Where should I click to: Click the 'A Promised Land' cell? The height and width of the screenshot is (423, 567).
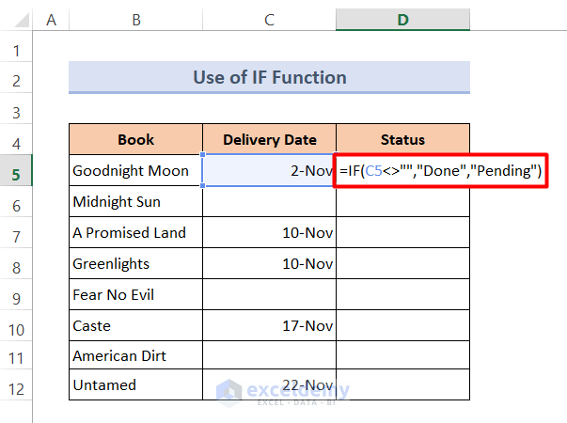coord(135,233)
